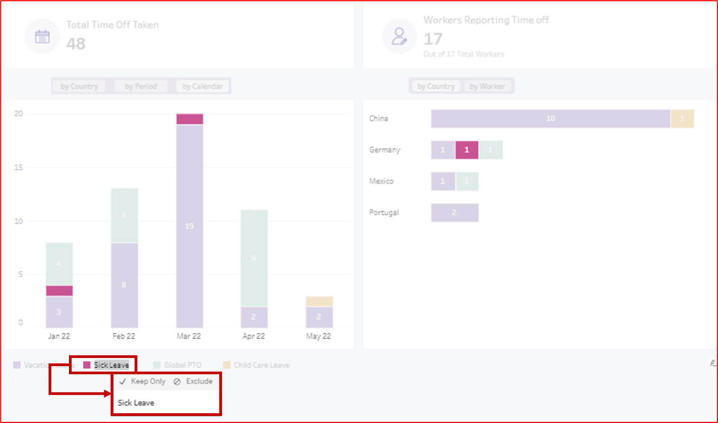
Task: Toggle the by Period filter
Action: coord(141,86)
